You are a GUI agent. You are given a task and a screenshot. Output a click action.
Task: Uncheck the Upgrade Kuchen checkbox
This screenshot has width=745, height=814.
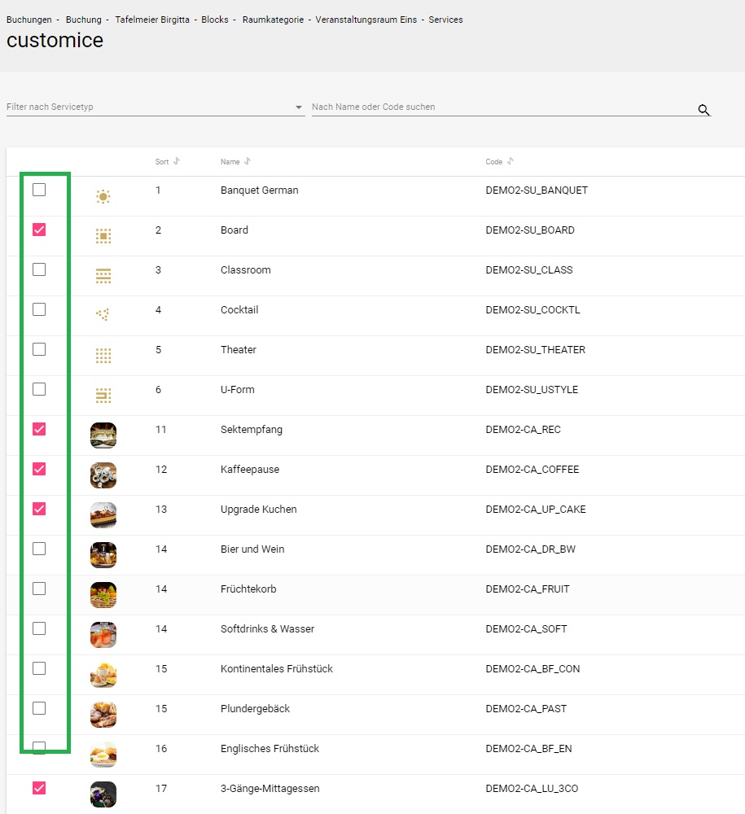[x=39, y=509]
